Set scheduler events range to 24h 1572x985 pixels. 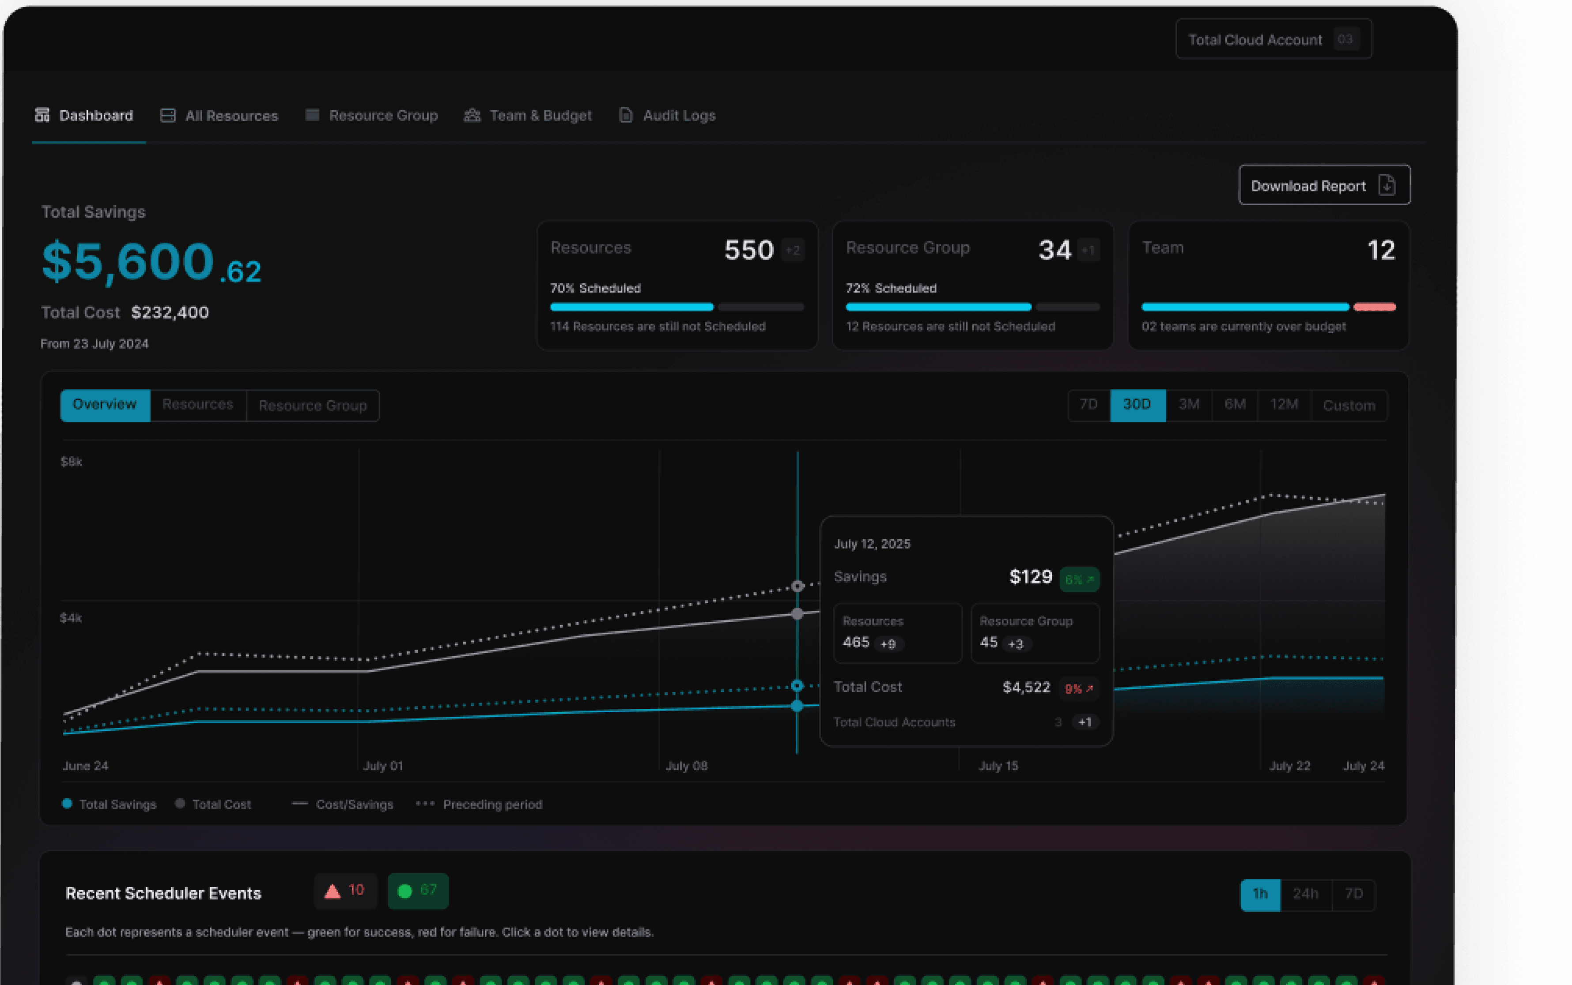[x=1305, y=894]
